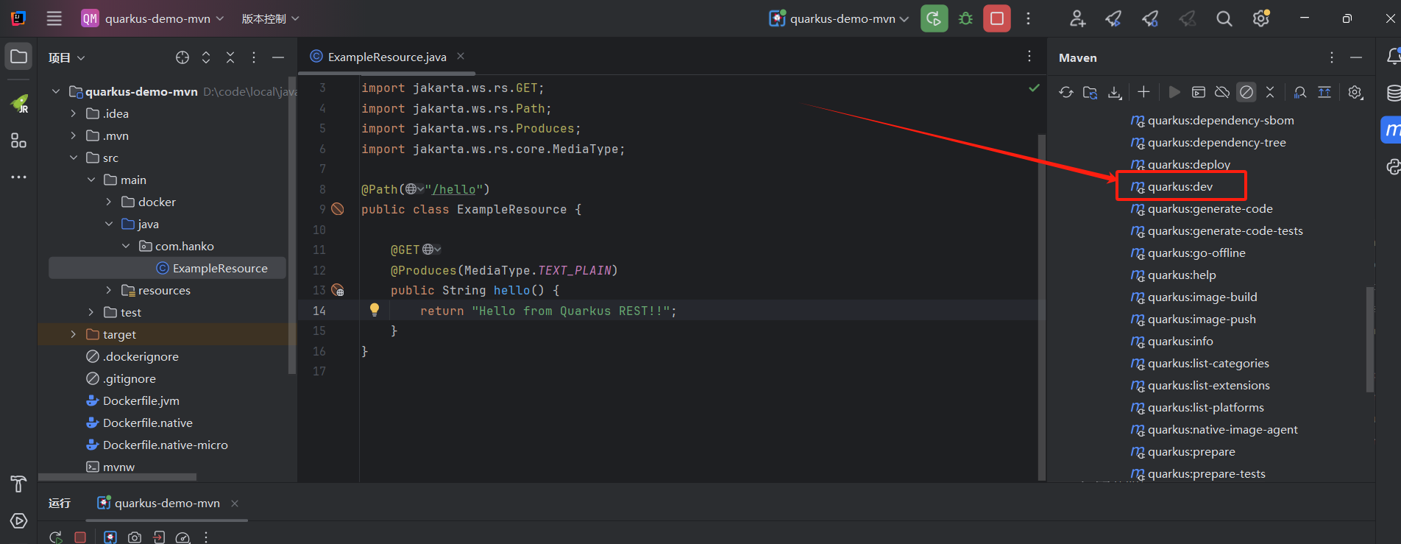Open editor tab options kebab menu
This screenshot has width=1401, height=544.
1029,56
